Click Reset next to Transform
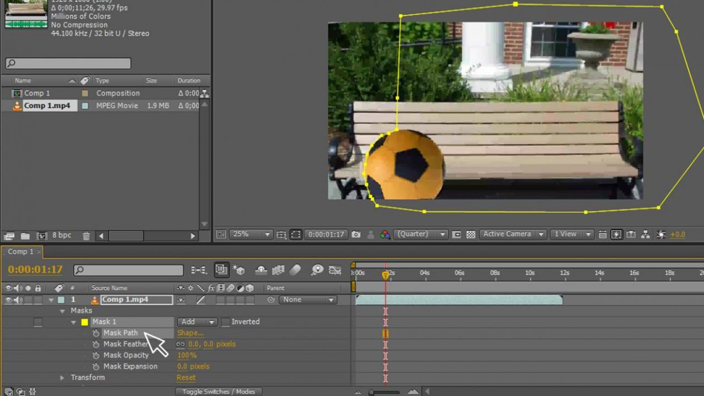 186,377
